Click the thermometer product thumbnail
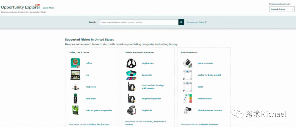This screenshot has width=296, height=127. (x=188, y=98)
